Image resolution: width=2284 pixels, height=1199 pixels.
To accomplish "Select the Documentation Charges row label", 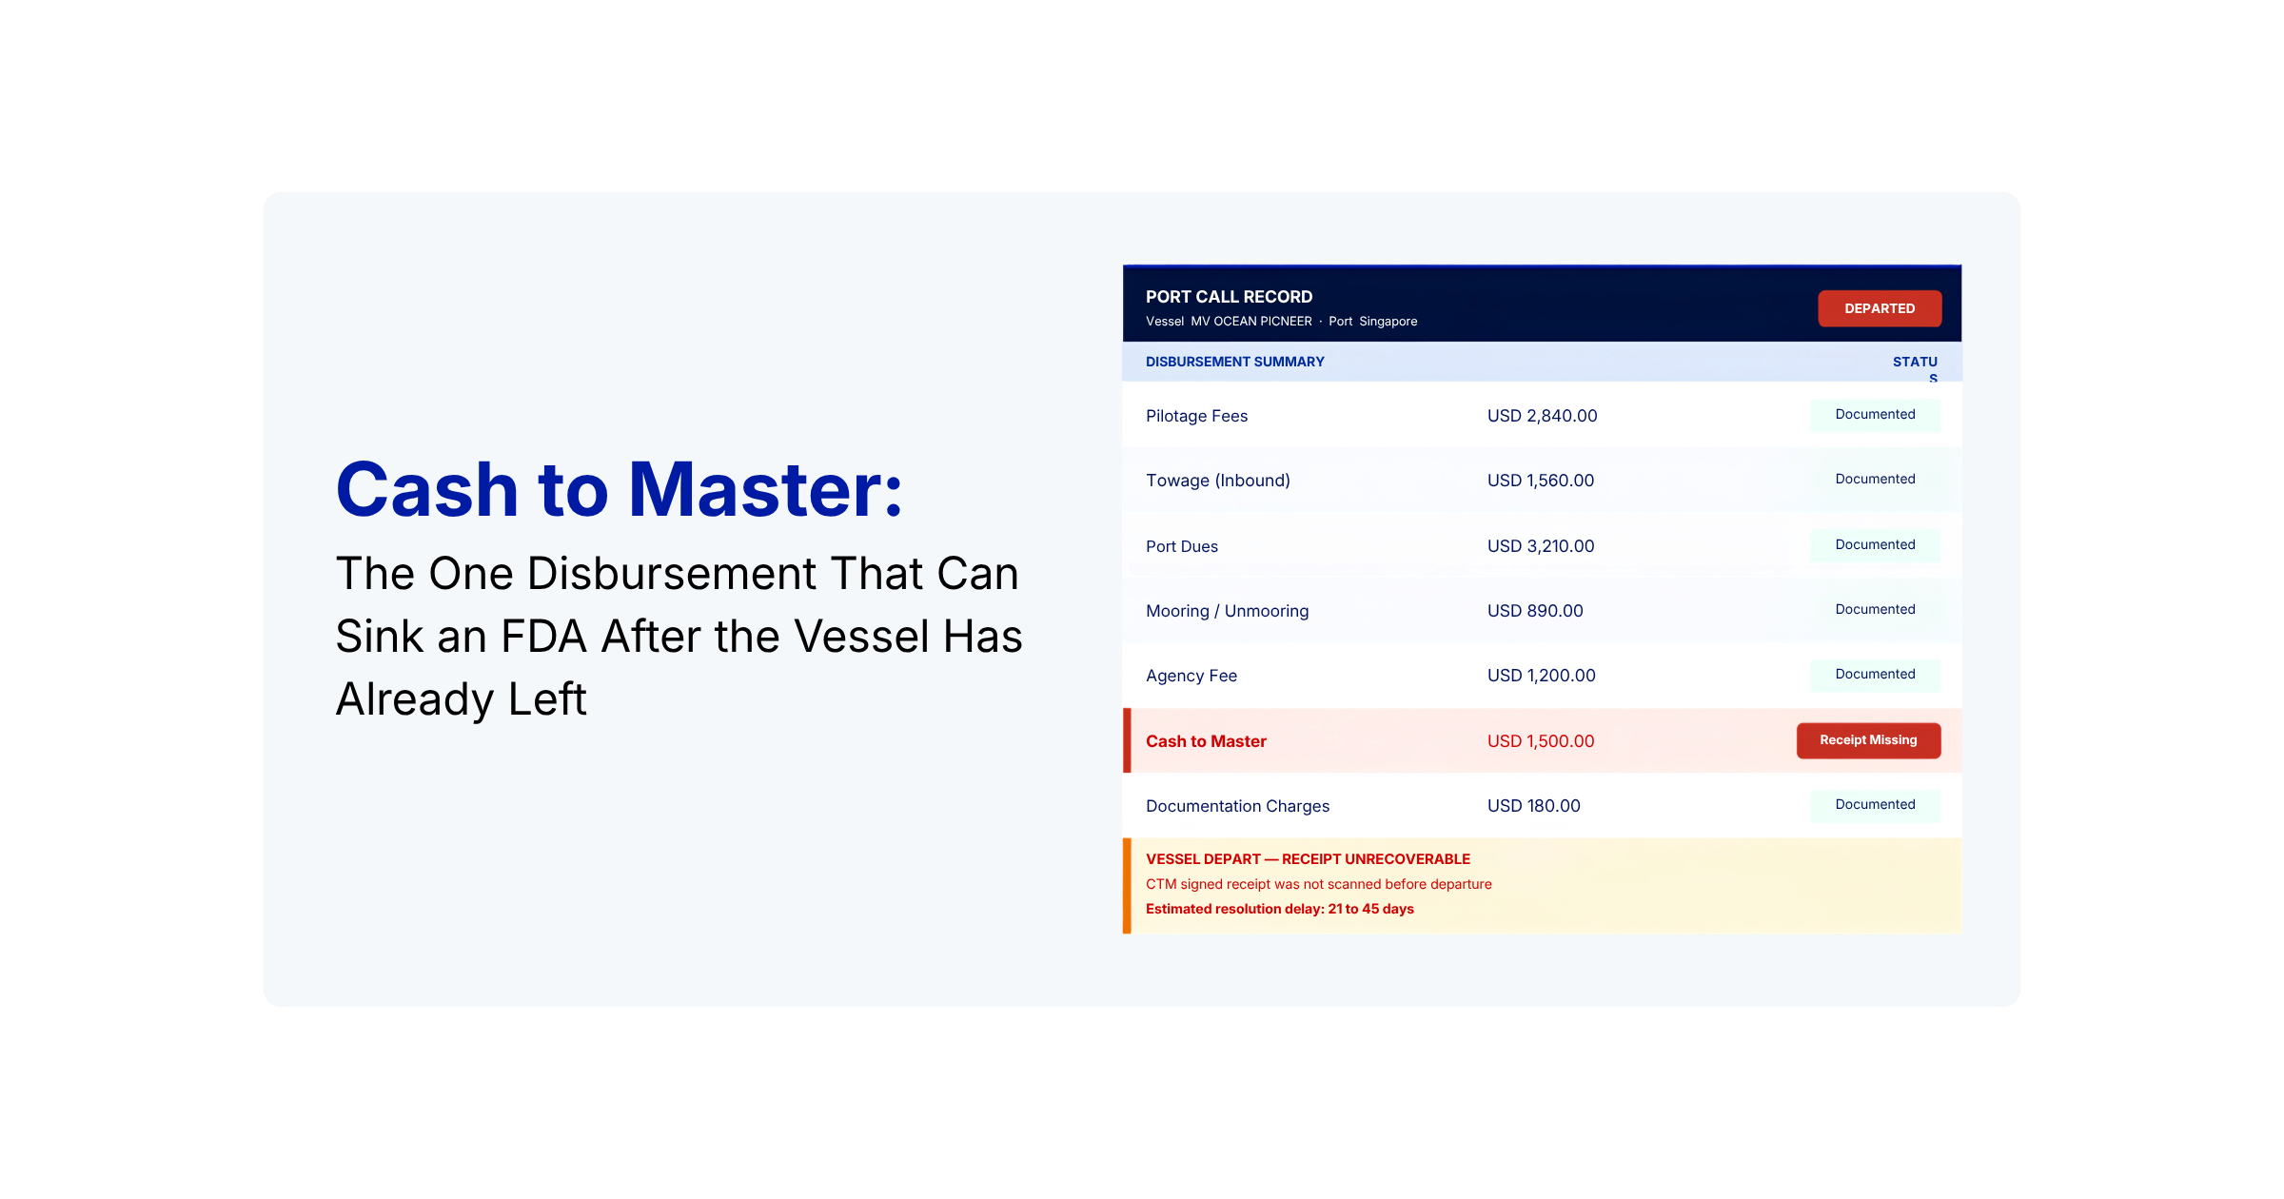I will [x=1237, y=806].
